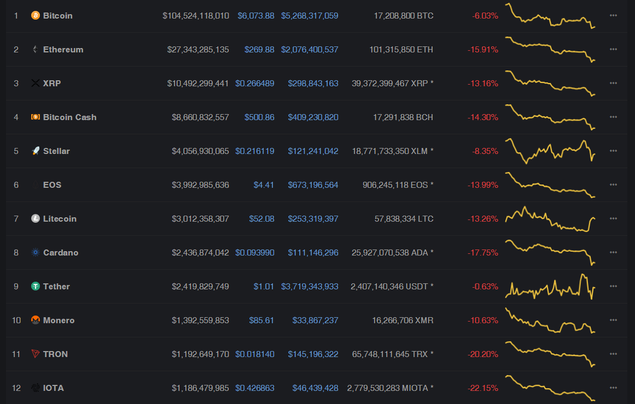This screenshot has height=404, width=635.
Task: Open the Ethereum coin name link
Action: [63, 49]
